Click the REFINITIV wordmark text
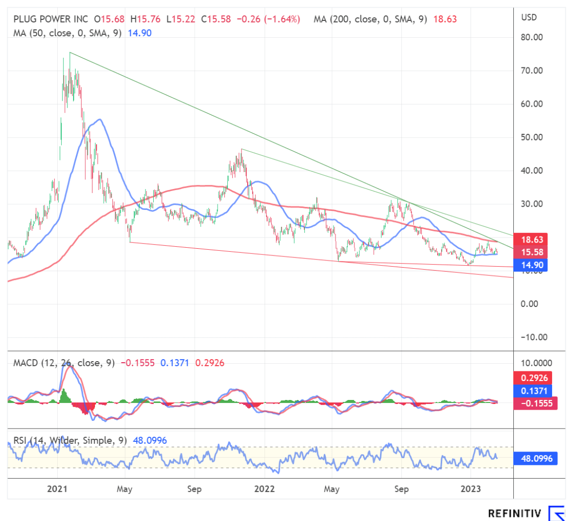This screenshot has height=521, width=573. 515,513
